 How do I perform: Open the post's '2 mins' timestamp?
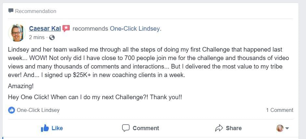coord(37,37)
